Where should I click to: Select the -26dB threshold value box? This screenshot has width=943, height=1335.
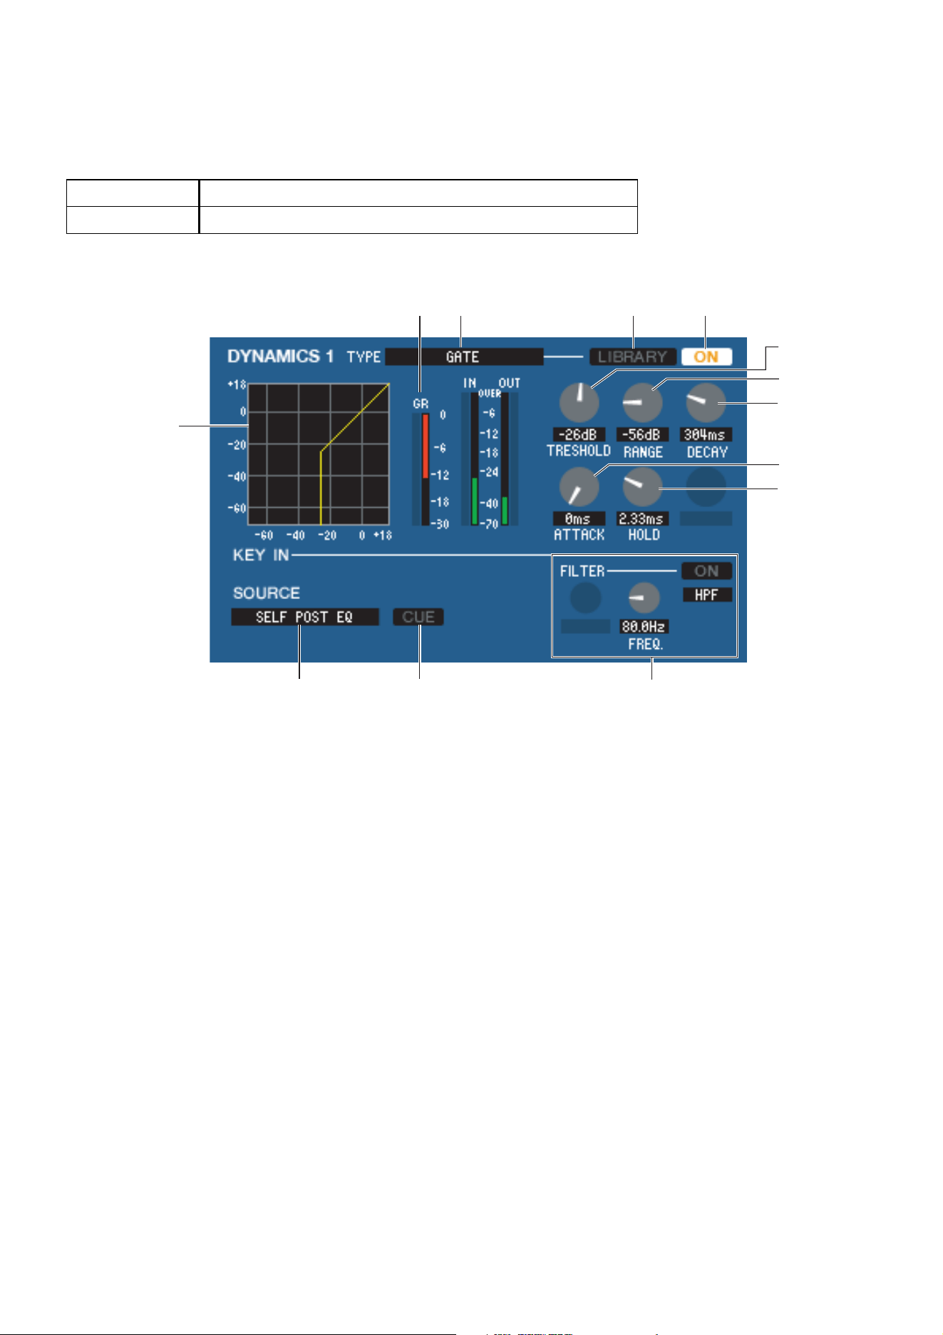(579, 434)
